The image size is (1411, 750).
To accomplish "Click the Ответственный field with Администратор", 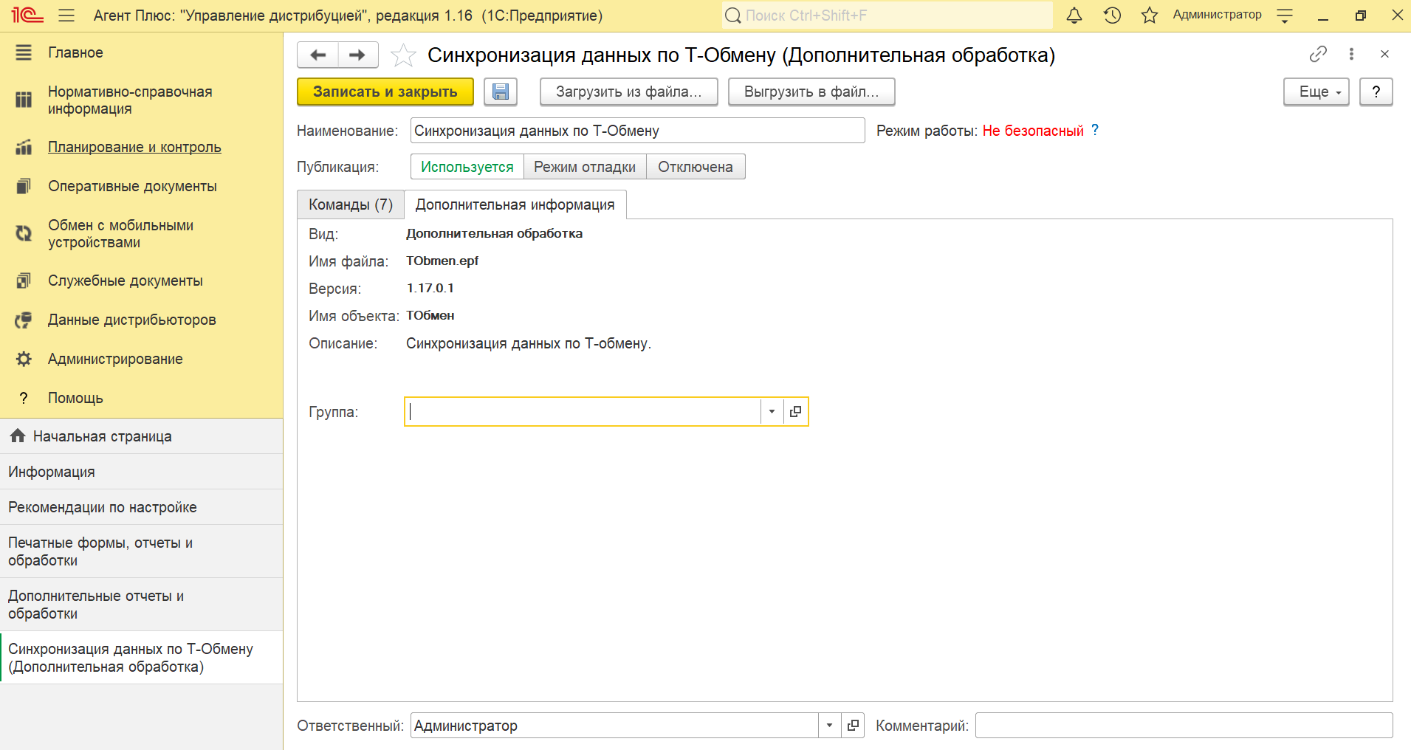I will (614, 726).
